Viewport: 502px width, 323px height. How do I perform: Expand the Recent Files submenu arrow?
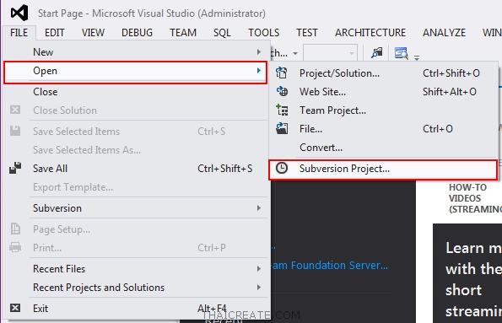coord(259,268)
